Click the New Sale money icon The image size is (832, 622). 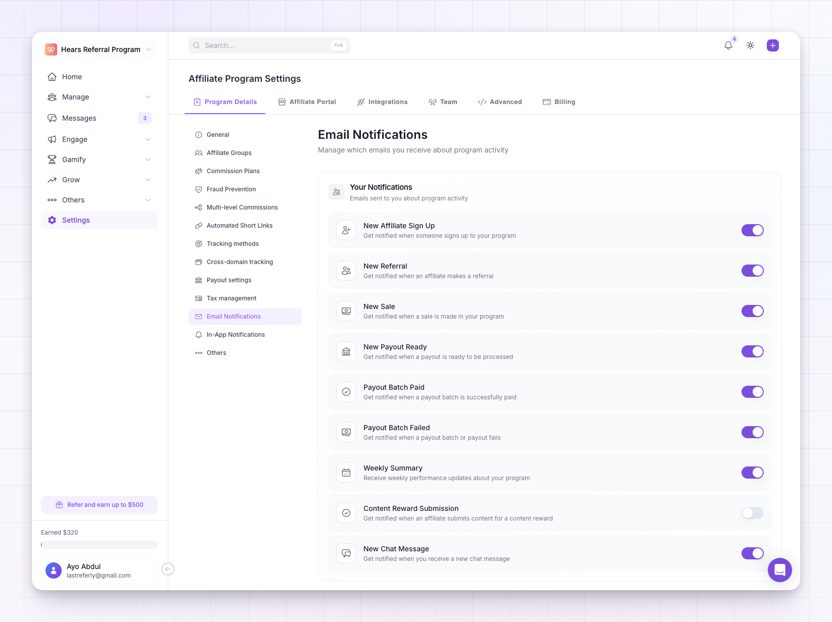[x=346, y=311]
